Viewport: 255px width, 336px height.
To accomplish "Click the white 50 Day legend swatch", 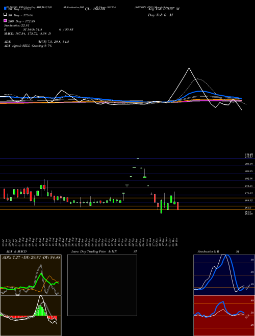I will 5,15.
